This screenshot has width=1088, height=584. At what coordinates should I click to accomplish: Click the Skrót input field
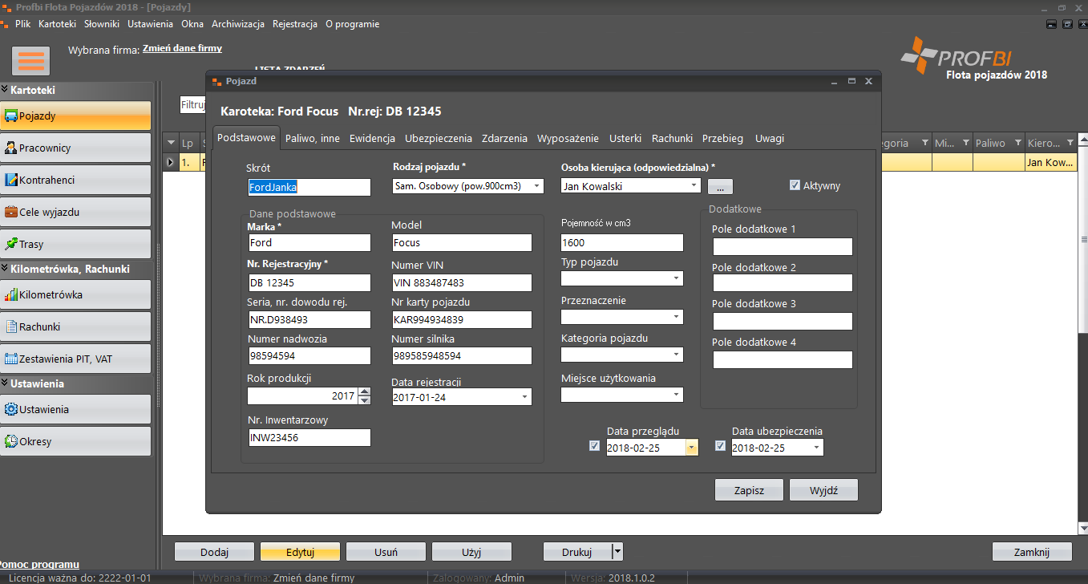309,187
